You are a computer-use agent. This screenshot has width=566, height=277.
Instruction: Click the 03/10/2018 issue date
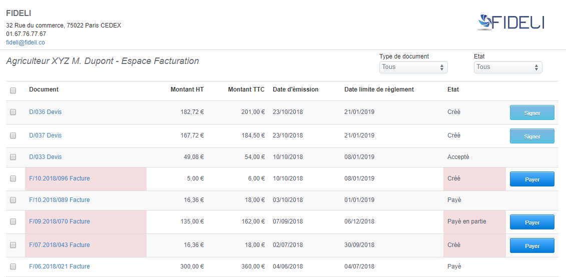pyautogui.click(x=288, y=200)
